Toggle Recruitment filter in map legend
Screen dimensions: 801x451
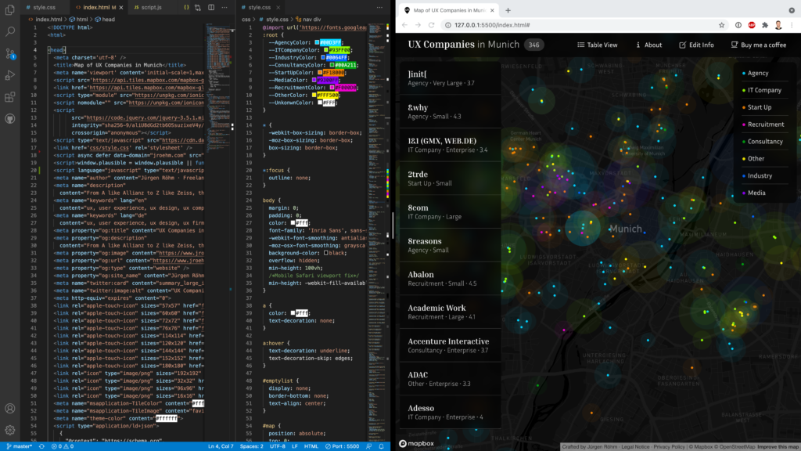[765, 124]
